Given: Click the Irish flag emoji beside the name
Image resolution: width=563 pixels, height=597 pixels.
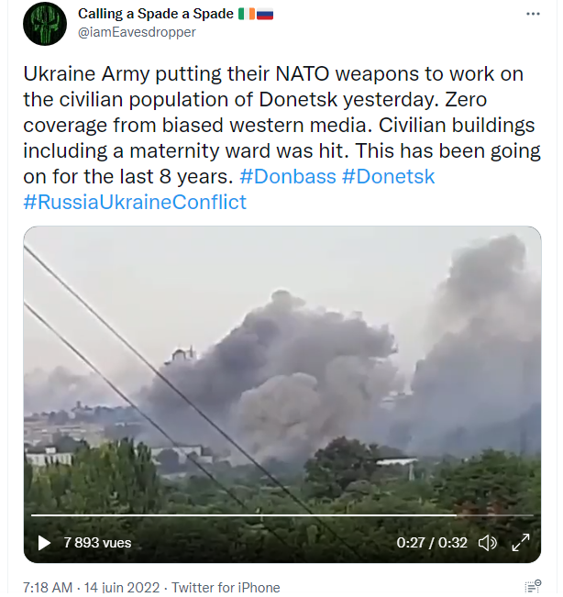Looking at the screenshot, I should coord(246,14).
